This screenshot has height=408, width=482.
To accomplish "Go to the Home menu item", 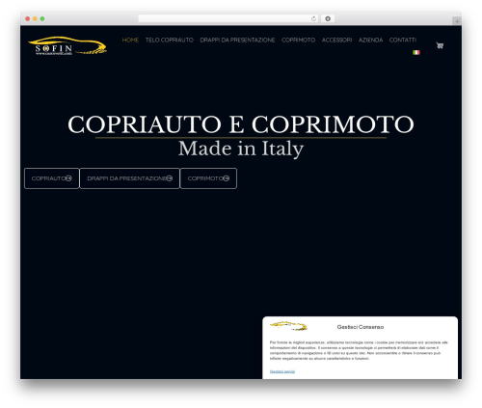I will point(130,40).
